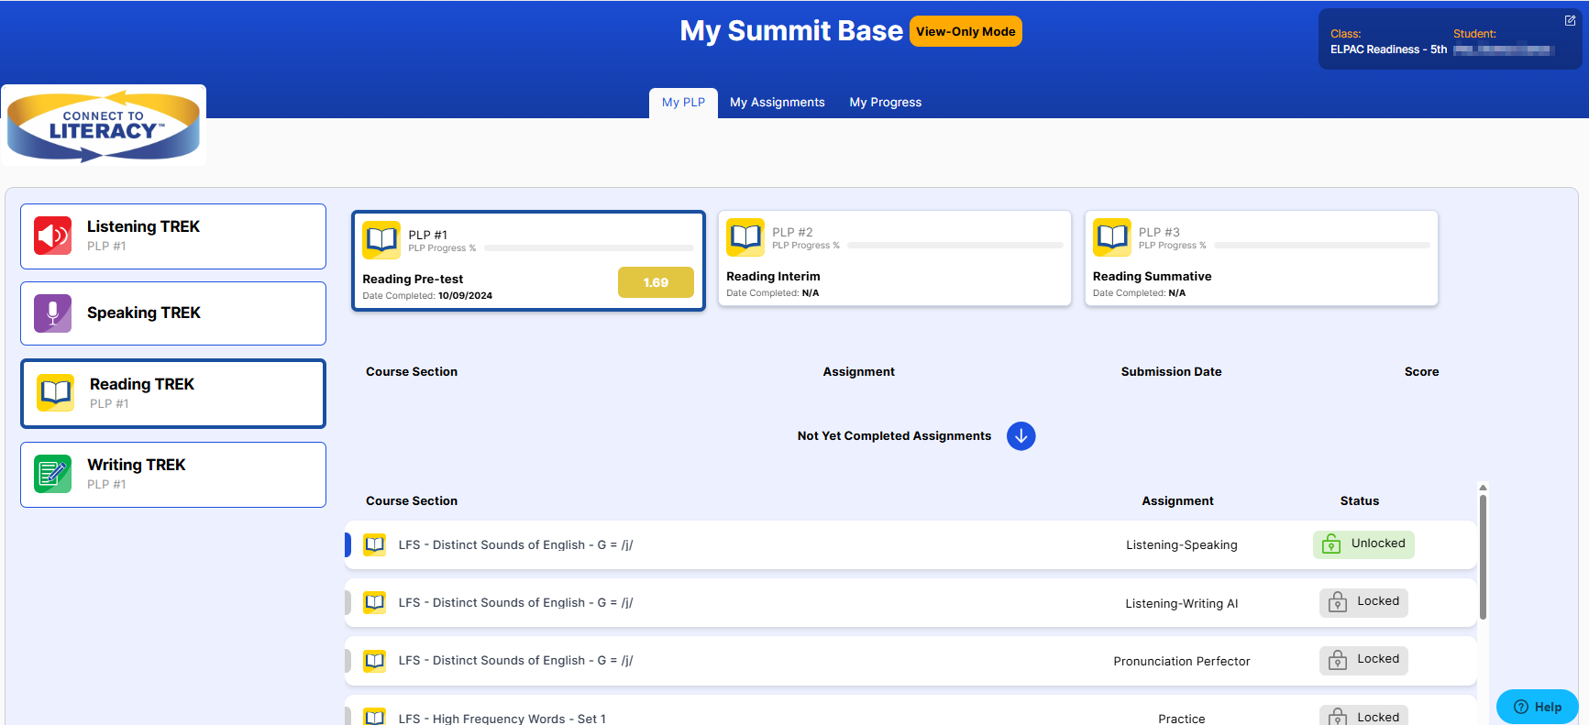Switch to the My PLP tab
The height and width of the screenshot is (725, 1589).
tap(683, 103)
